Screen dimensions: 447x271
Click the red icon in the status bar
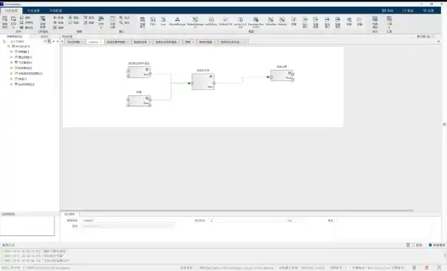tap(427, 267)
